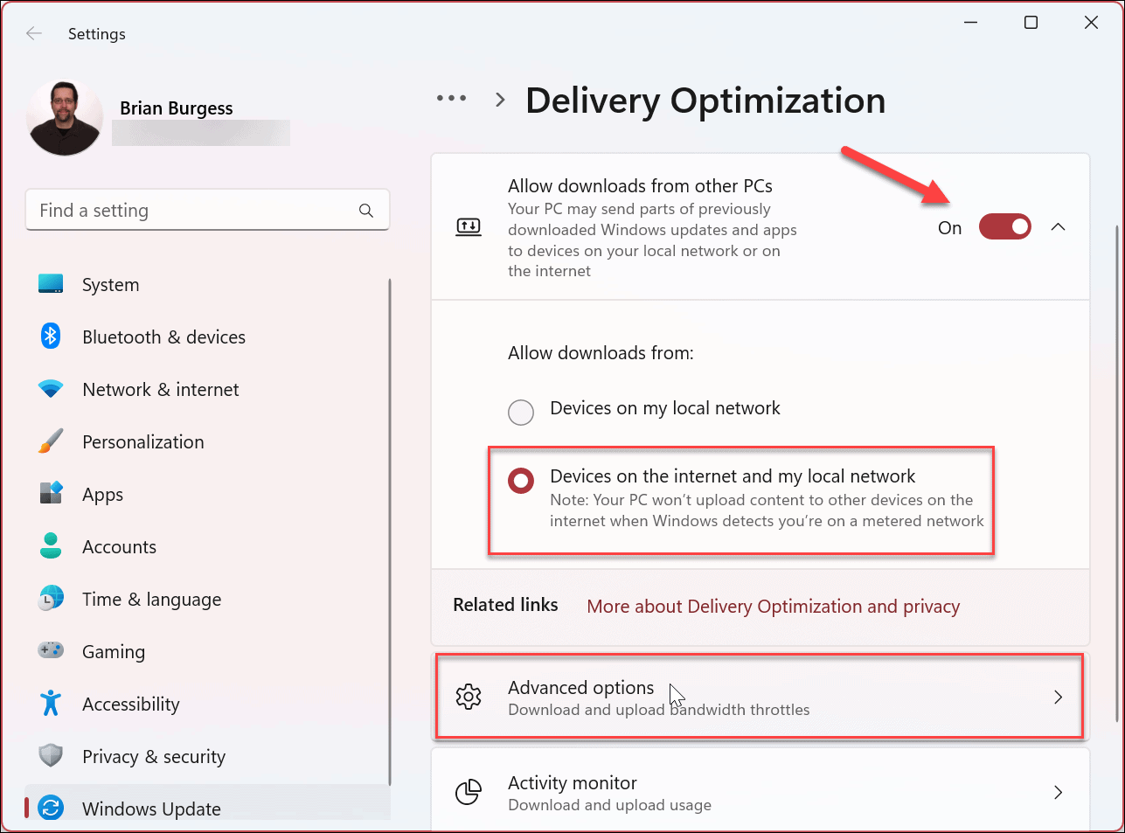Click the Delivery Optimization page heading
This screenshot has width=1125, height=833.
pyautogui.click(x=705, y=101)
